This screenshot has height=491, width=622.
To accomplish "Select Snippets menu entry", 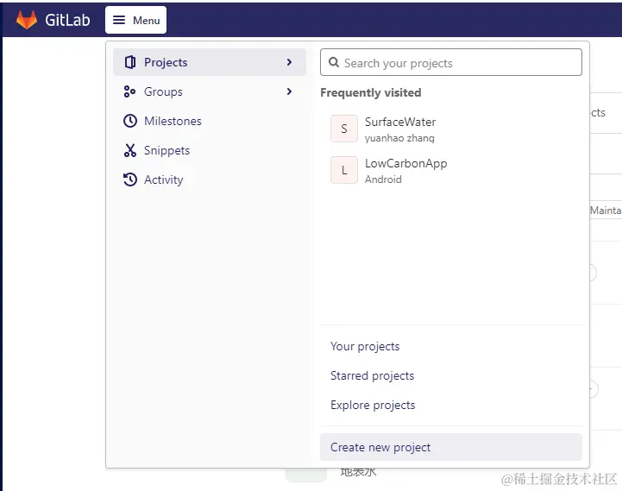I will pyautogui.click(x=166, y=150).
